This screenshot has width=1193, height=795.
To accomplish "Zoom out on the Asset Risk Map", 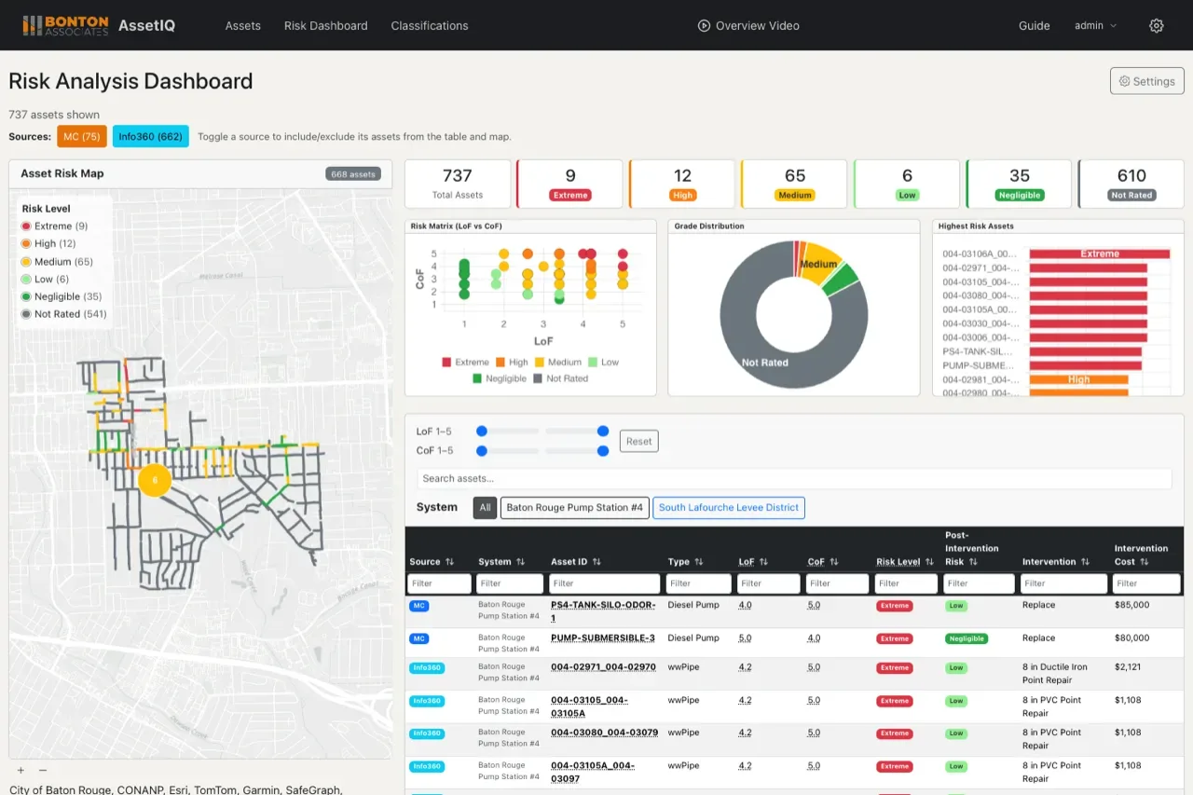I will coord(42,770).
